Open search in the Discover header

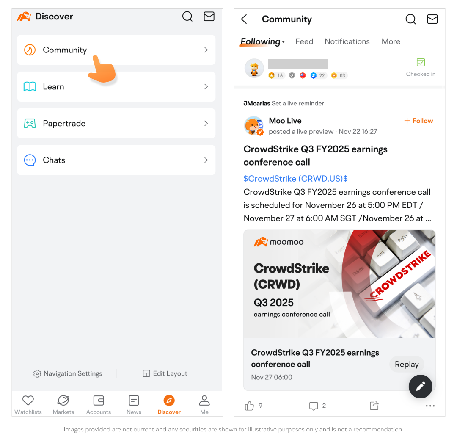187,17
